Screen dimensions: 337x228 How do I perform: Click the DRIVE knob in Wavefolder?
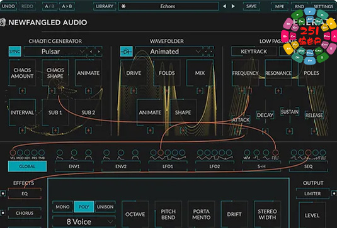coord(134,73)
